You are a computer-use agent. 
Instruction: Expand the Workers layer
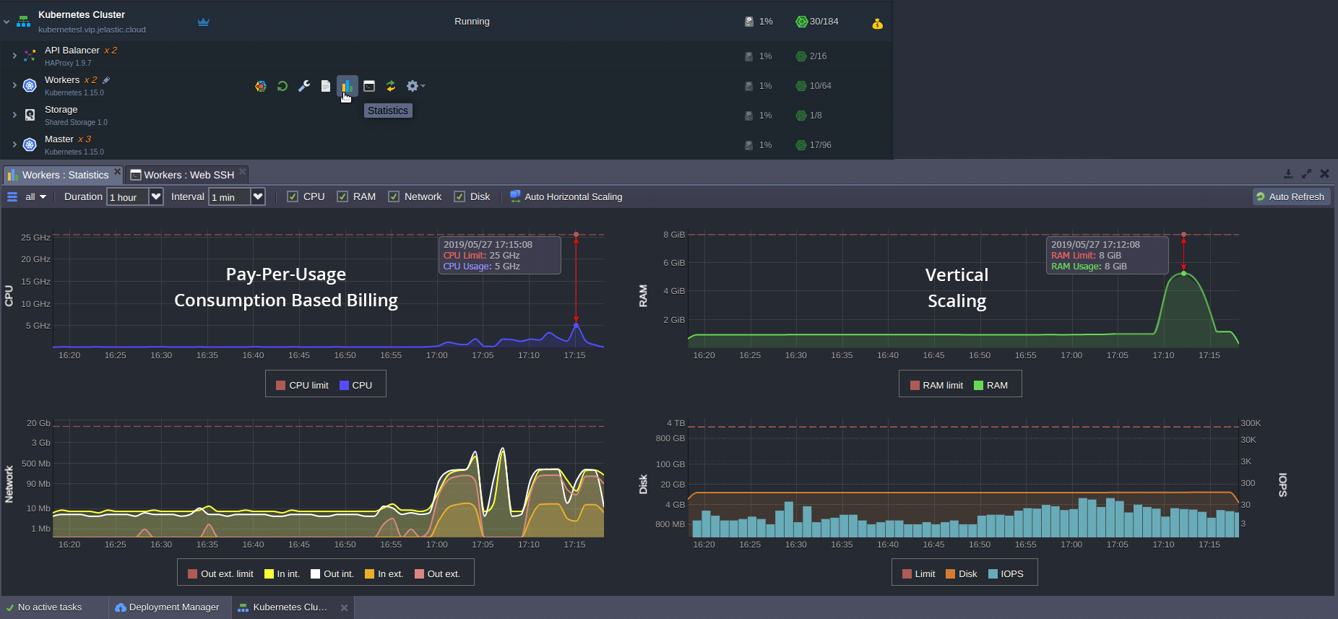click(14, 85)
